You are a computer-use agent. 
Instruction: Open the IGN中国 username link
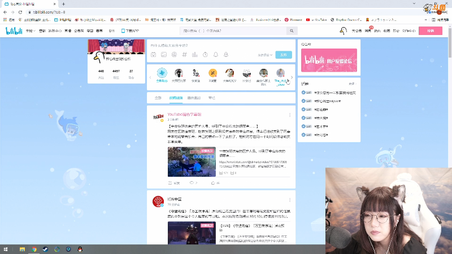pos(175,199)
